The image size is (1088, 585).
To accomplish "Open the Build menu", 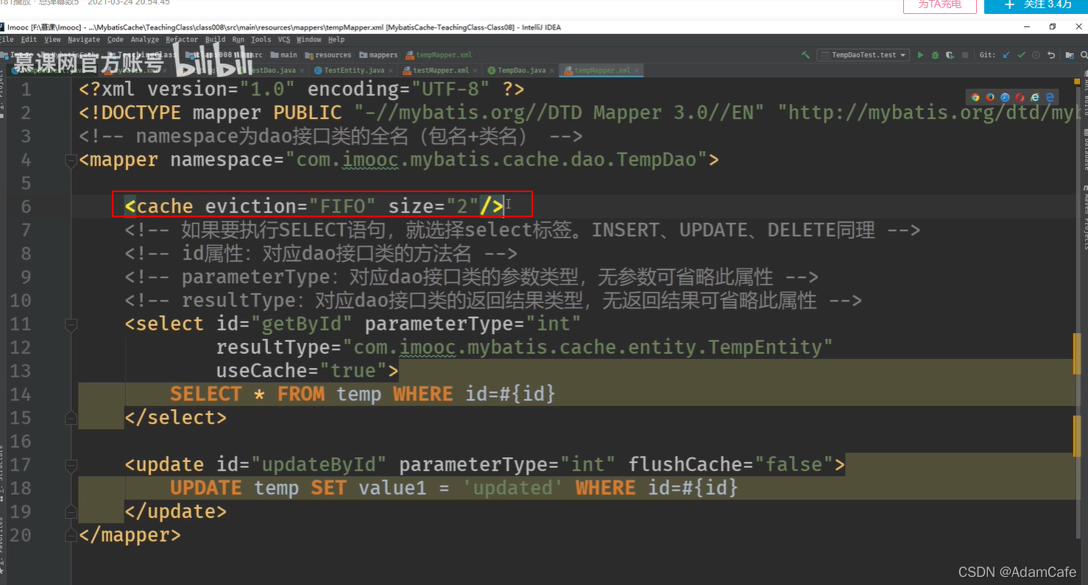I will tap(215, 40).
